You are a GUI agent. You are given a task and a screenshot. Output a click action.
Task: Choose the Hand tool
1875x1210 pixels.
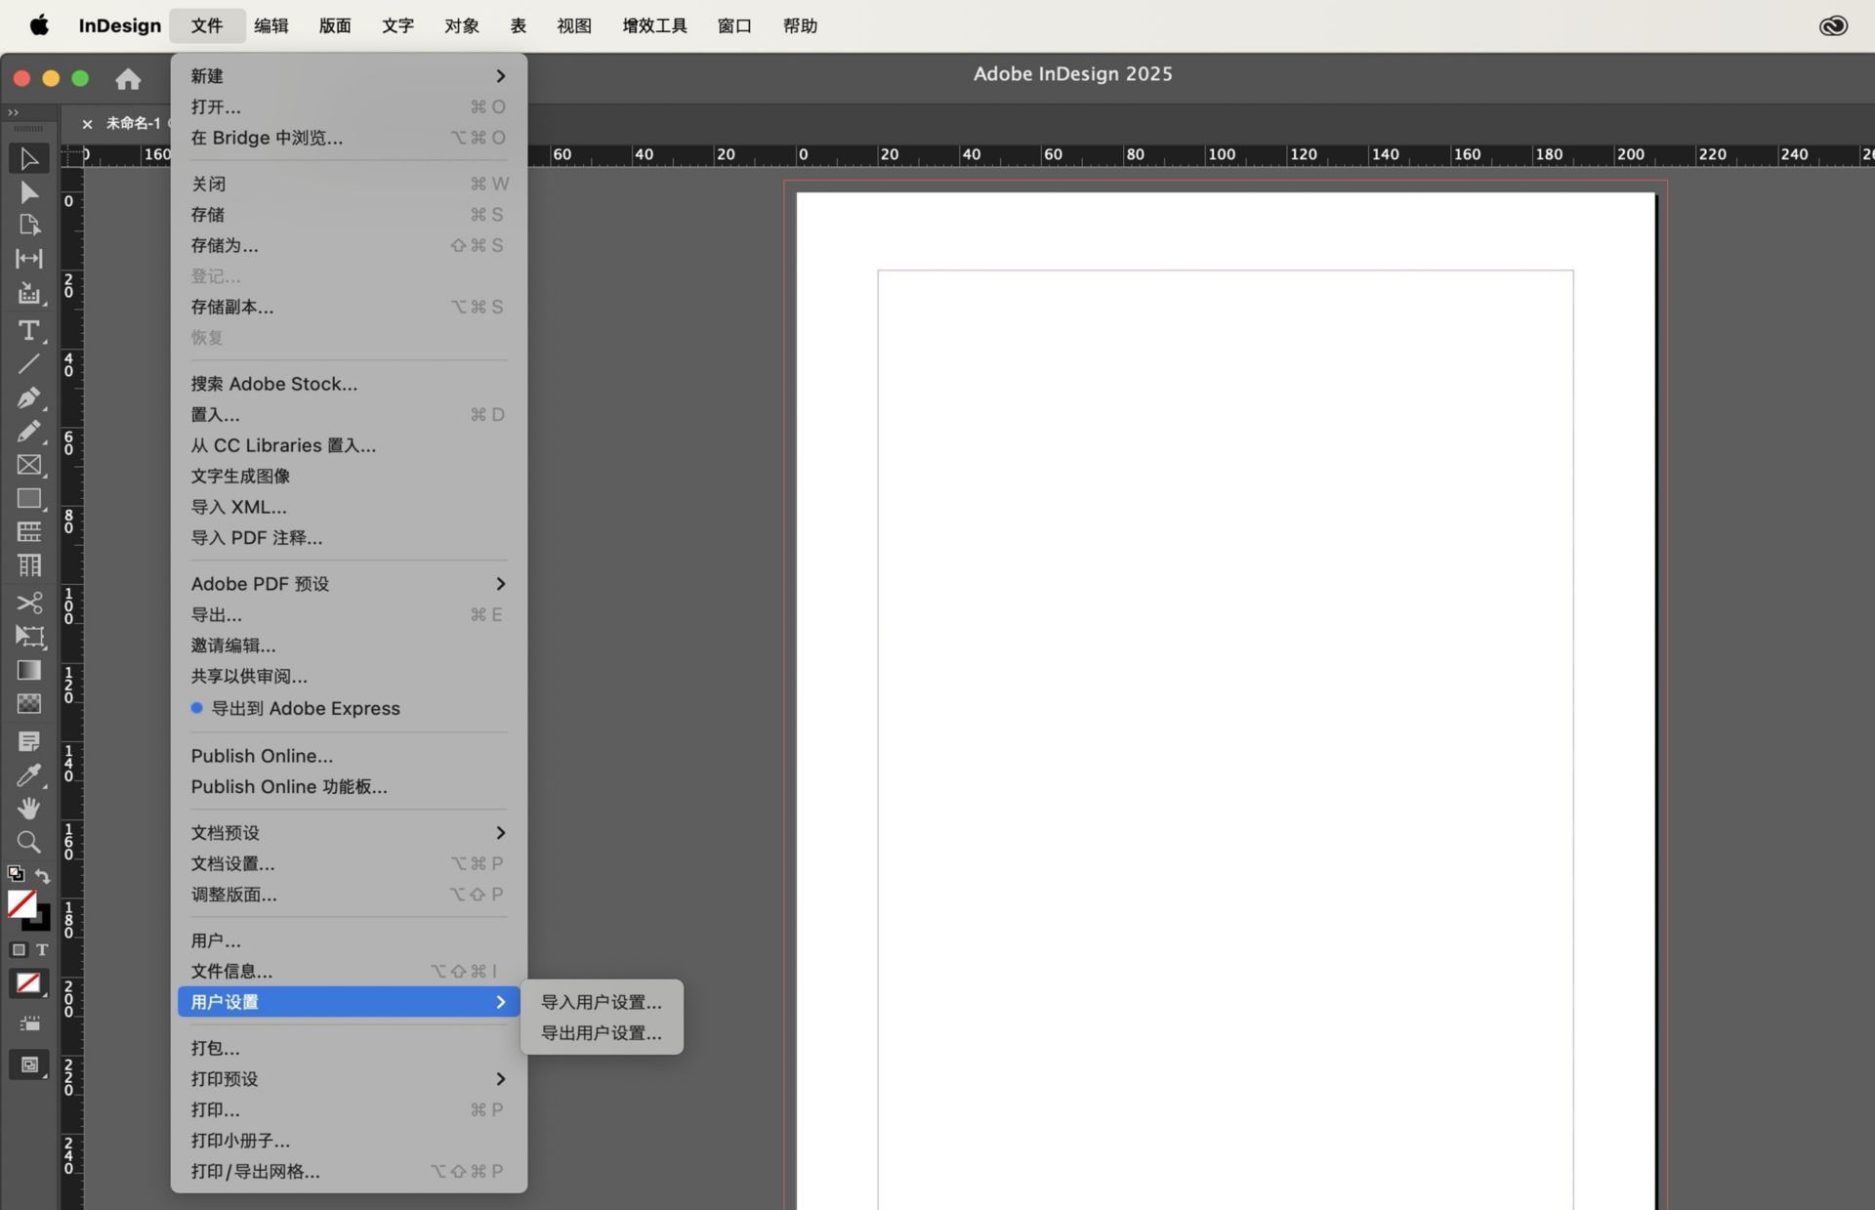coord(28,809)
